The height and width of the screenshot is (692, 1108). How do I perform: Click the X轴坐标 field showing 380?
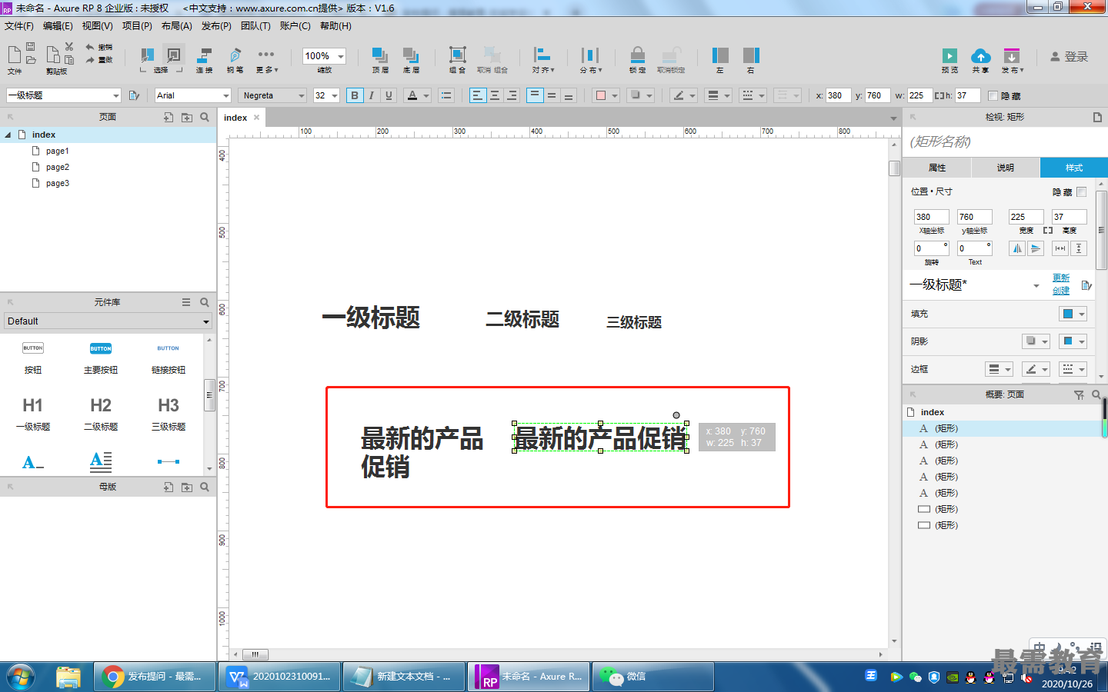pyautogui.click(x=931, y=217)
